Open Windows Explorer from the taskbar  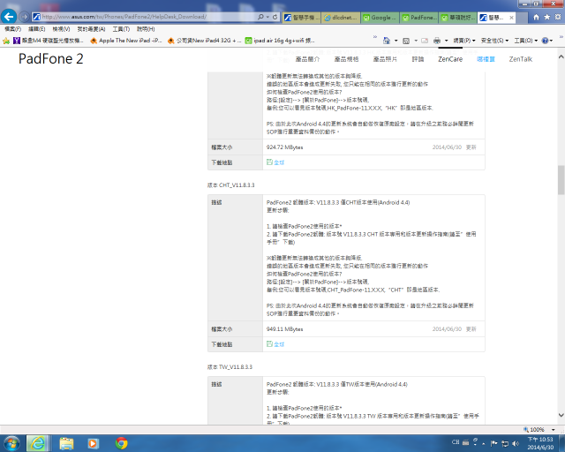pos(66,443)
